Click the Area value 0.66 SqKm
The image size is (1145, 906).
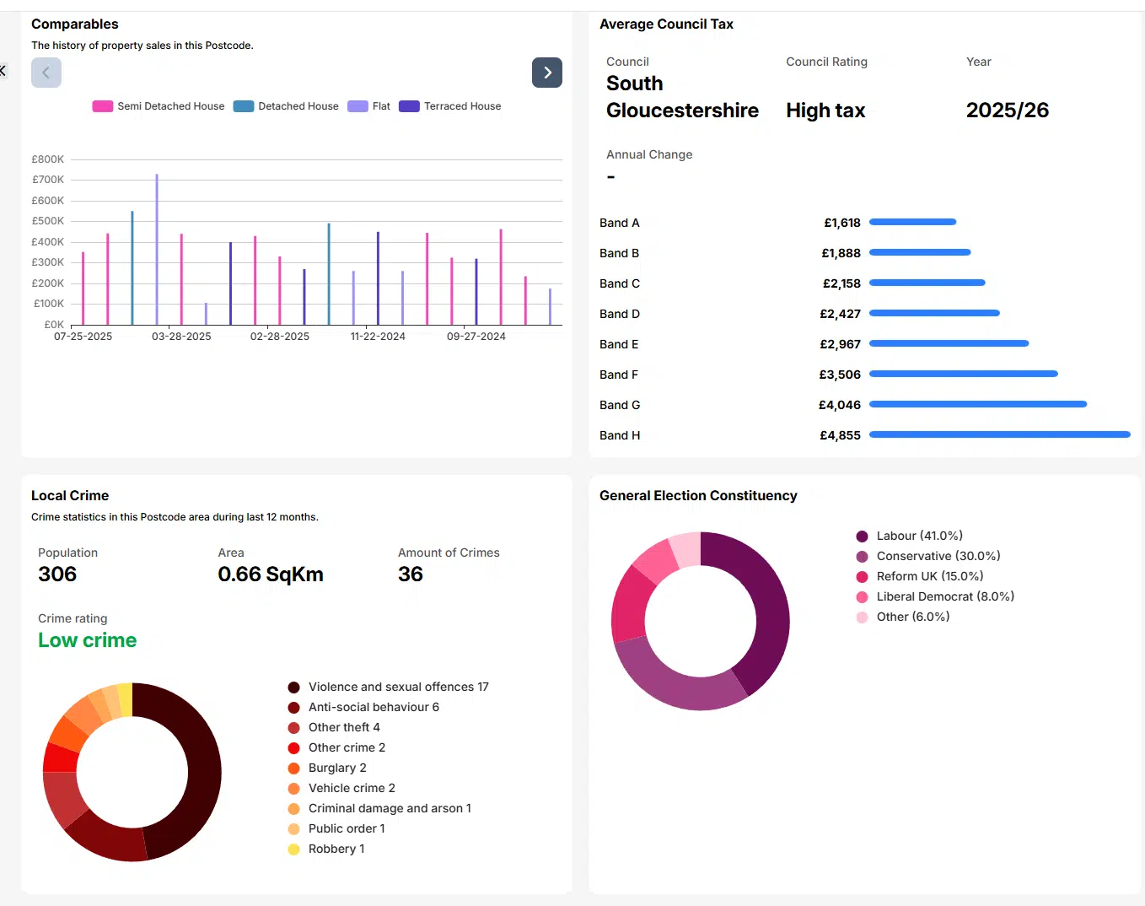271,574
